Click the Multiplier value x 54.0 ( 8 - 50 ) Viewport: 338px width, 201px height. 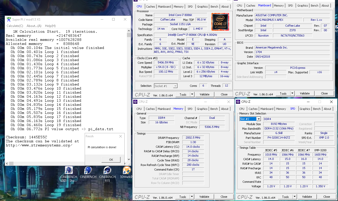coord(166,67)
